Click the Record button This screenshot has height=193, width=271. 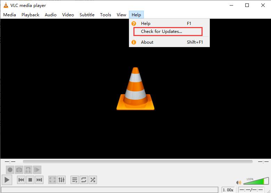coord(10,170)
